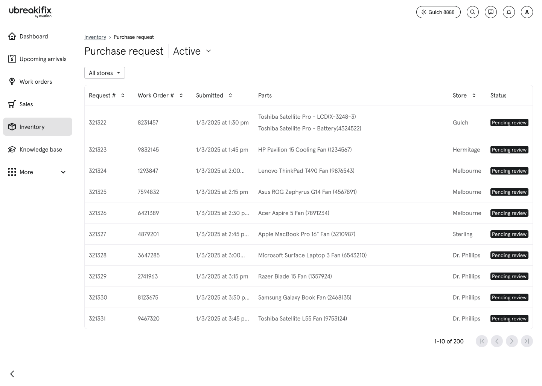This screenshot has width=542, height=386.
Task: Sort by Store column arrows
Action: (474, 95)
